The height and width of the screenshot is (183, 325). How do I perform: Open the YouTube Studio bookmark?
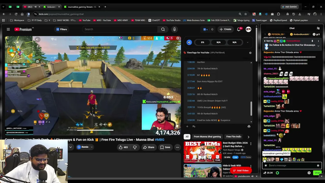(171, 20)
